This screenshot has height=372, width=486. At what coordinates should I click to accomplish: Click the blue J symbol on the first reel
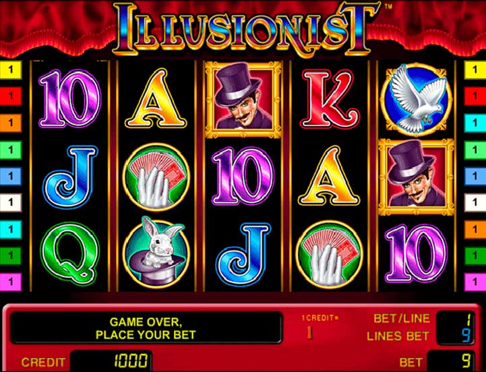tap(69, 177)
